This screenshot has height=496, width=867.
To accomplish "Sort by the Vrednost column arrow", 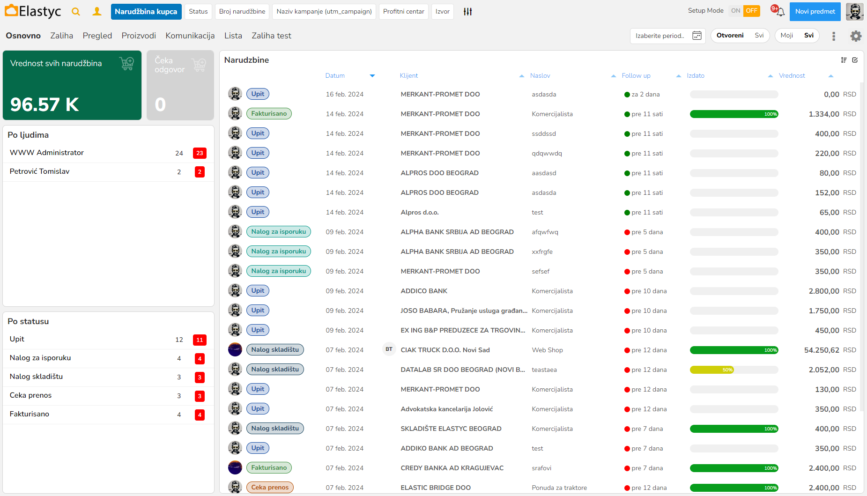I will [x=831, y=76].
